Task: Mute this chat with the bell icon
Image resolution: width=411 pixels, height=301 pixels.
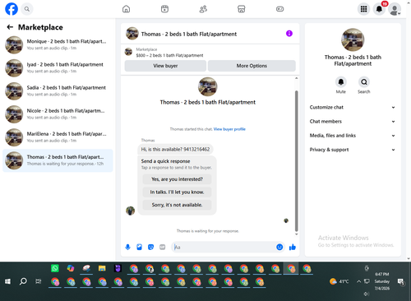Action: coord(341,82)
